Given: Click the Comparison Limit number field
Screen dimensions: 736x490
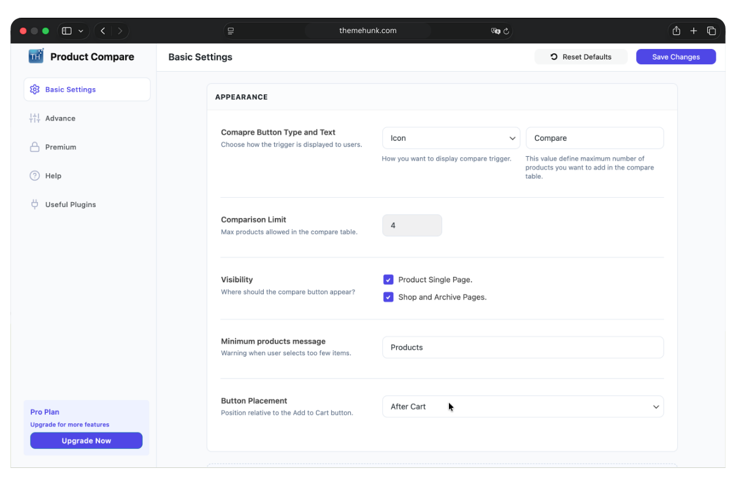Looking at the screenshot, I should click(x=412, y=225).
